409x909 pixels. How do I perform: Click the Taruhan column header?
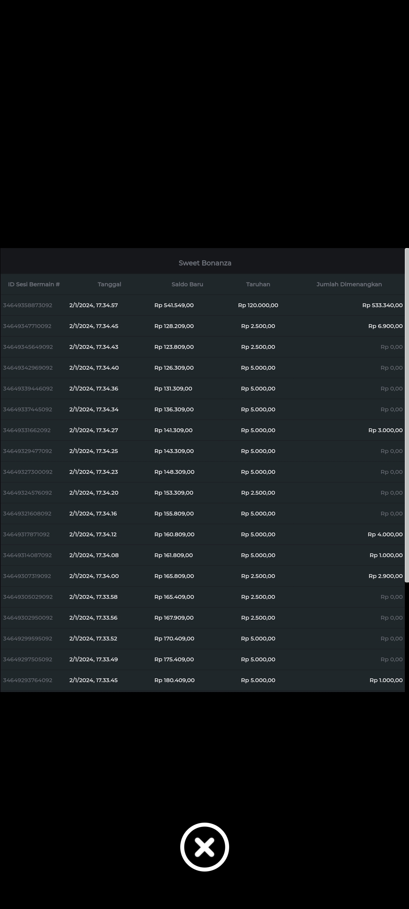[x=258, y=284]
